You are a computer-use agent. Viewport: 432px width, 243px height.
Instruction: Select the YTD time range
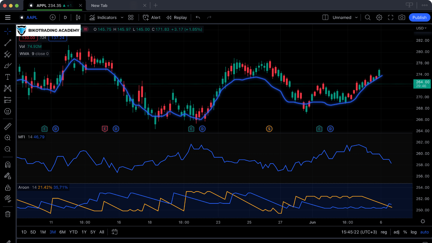point(73,232)
